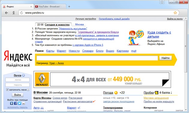Select the Сегодня в новостях tab
This screenshot has width=189, height=113.
(57, 25)
